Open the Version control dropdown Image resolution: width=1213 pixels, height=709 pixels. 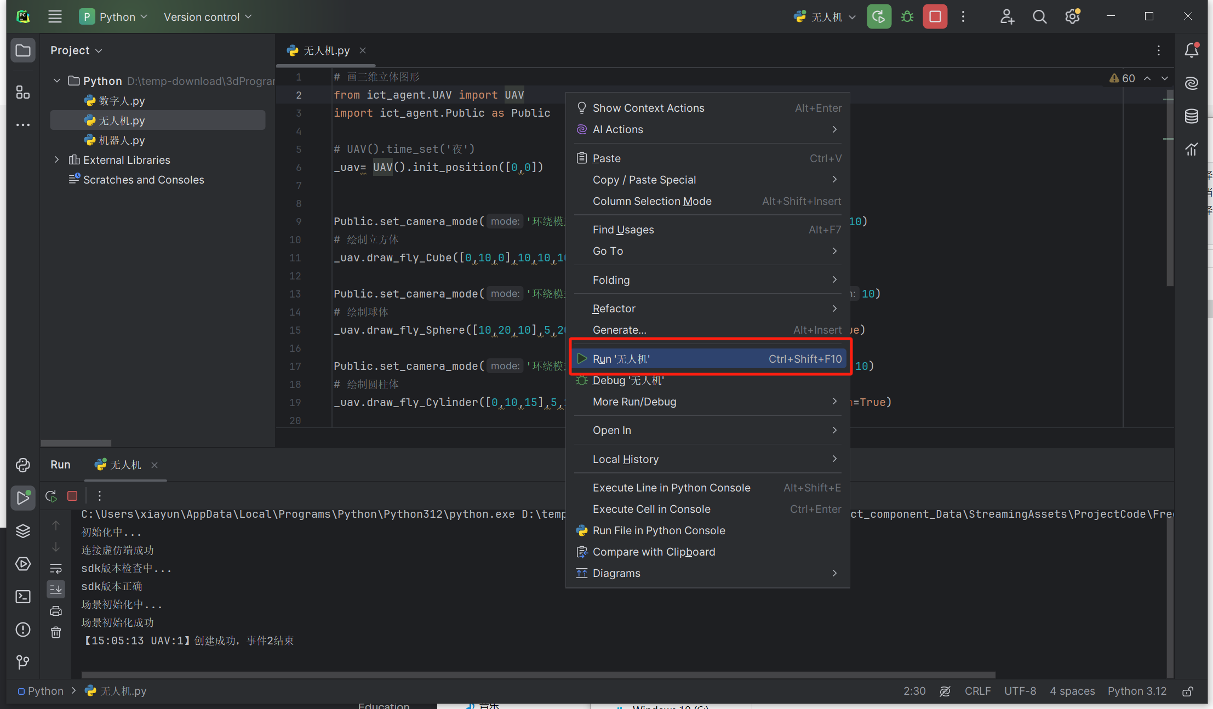point(208,17)
